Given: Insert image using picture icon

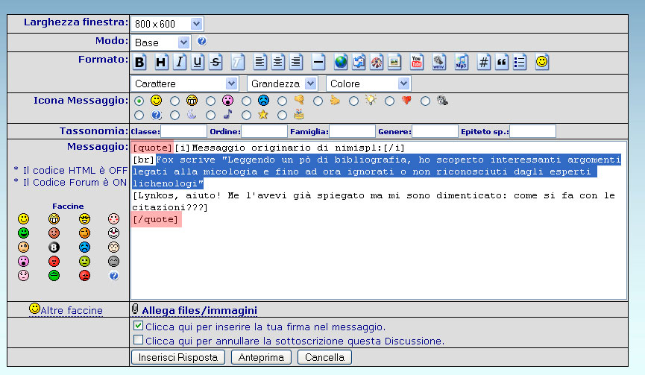Looking at the screenshot, I should coord(394,62).
